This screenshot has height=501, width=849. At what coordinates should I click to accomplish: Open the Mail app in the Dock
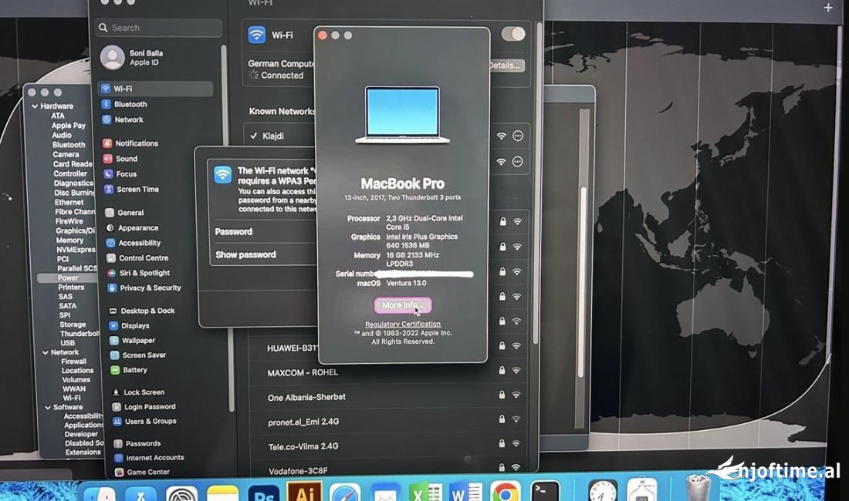[385, 494]
